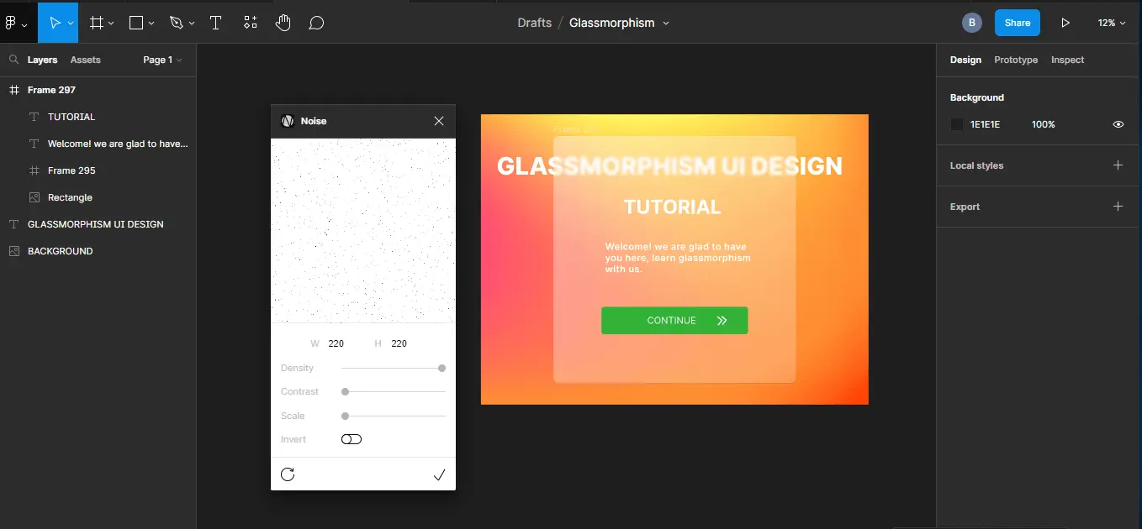Click the Drafts breadcrumb link
The height and width of the screenshot is (529, 1142).
click(535, 23)
